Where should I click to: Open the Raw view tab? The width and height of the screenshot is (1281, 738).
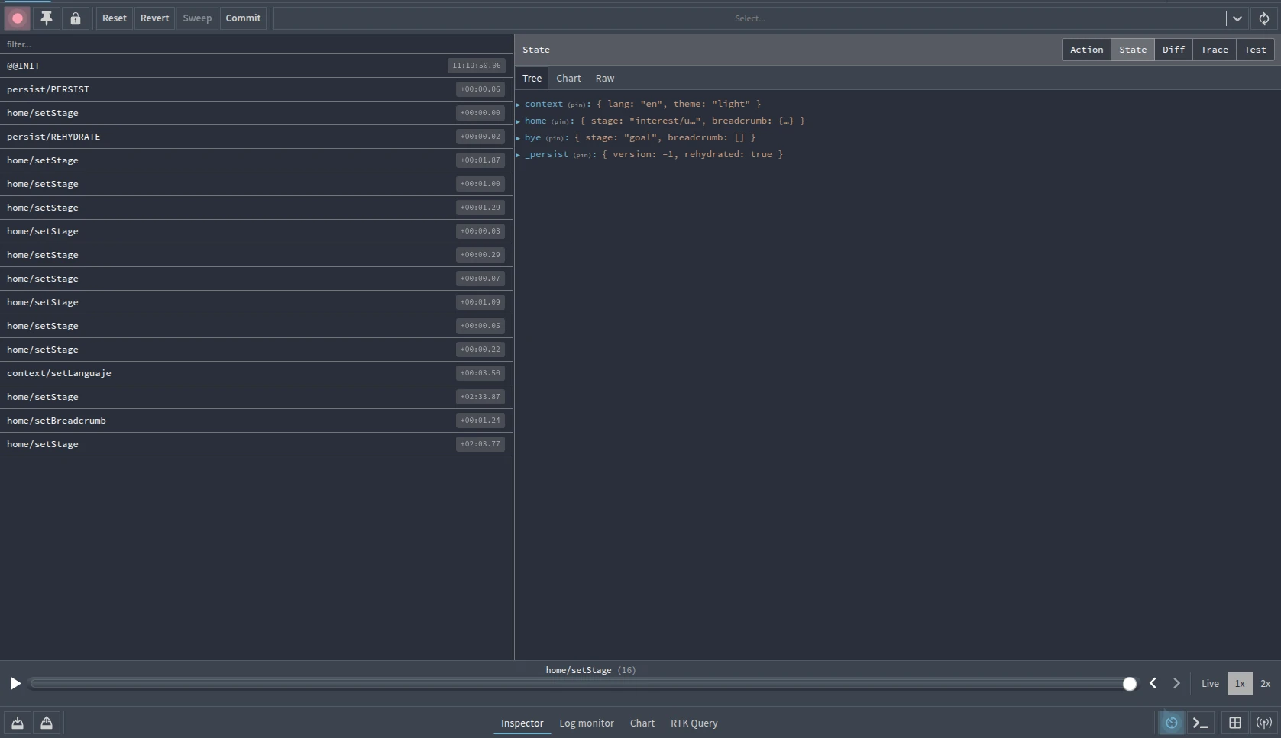tap(604, 79)
